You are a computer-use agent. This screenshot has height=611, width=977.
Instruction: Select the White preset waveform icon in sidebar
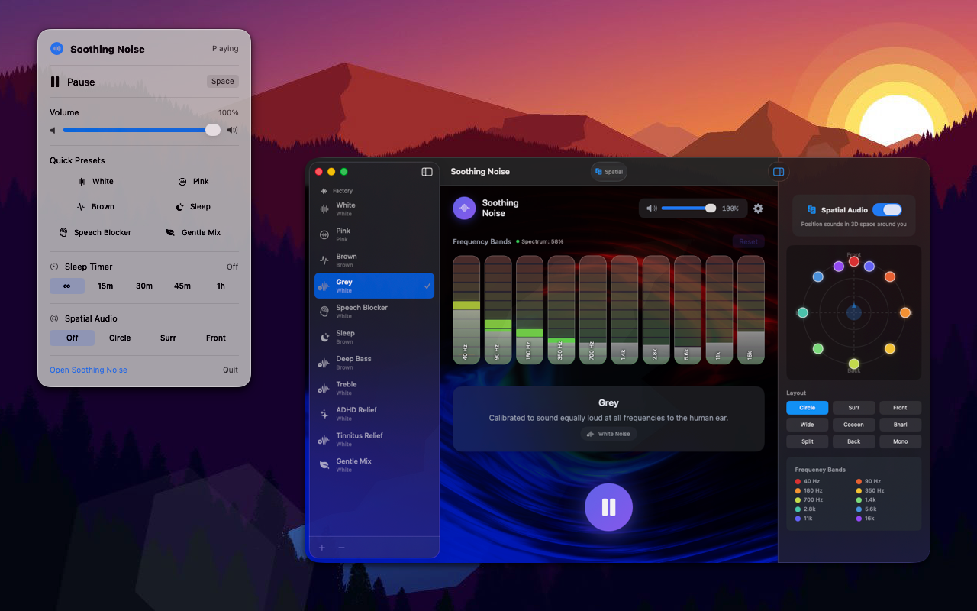(324, 209)
